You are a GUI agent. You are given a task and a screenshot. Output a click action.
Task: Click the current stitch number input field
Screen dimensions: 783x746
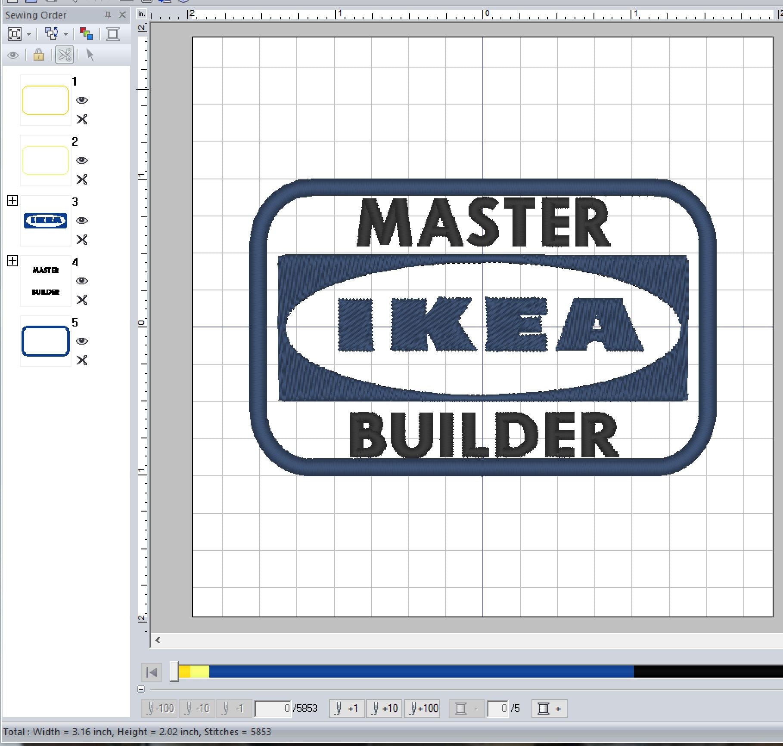(x=273, y=709)
